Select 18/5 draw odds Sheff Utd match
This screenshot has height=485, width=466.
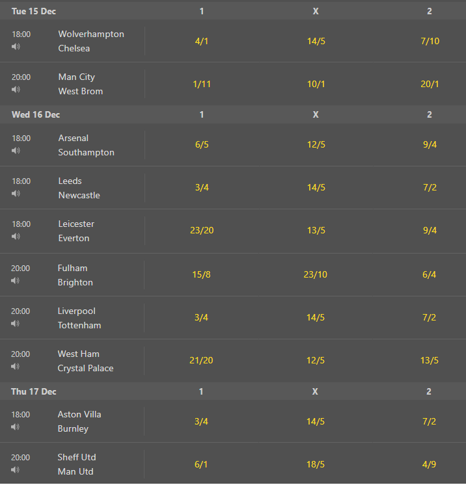point(315,464)
